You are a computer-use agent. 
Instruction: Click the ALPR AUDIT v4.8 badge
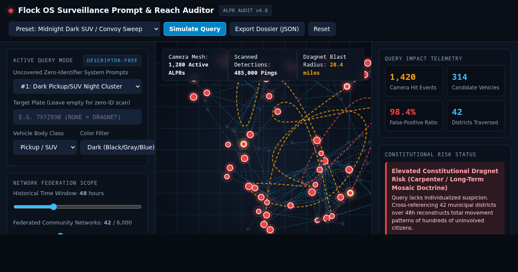click(245, 10)
